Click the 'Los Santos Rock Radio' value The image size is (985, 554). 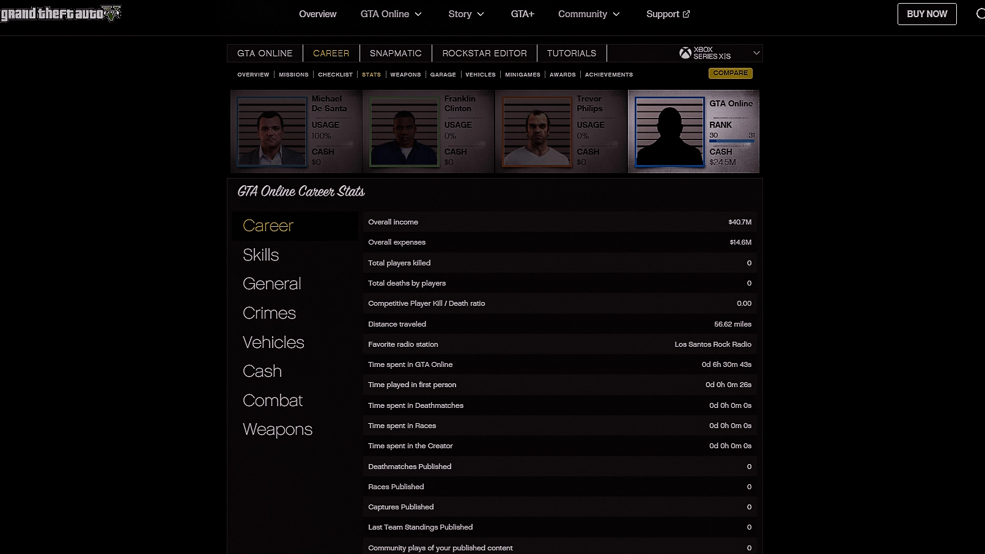click(x=713, y=344)
